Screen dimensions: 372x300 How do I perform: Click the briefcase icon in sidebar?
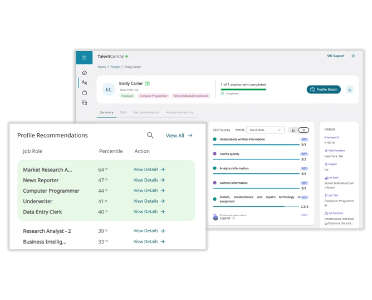click(85, 92)
